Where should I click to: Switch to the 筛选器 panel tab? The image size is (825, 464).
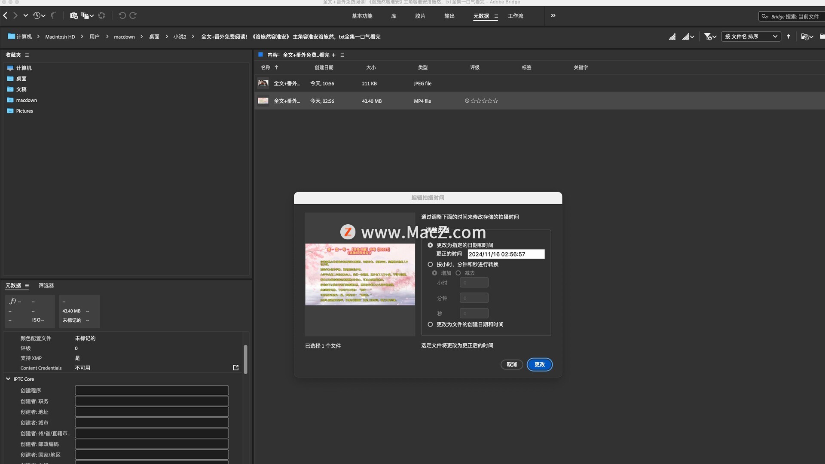tap(46, 285)
